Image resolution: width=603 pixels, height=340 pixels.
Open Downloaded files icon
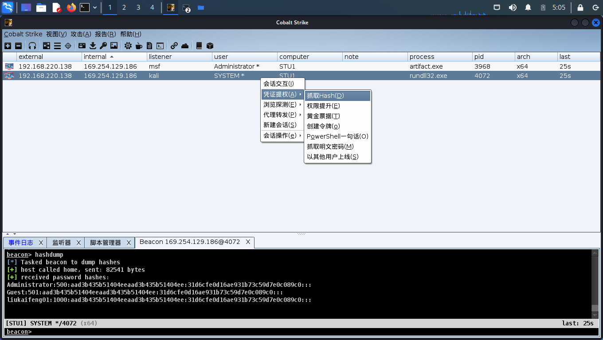click(x=93, y=46)
